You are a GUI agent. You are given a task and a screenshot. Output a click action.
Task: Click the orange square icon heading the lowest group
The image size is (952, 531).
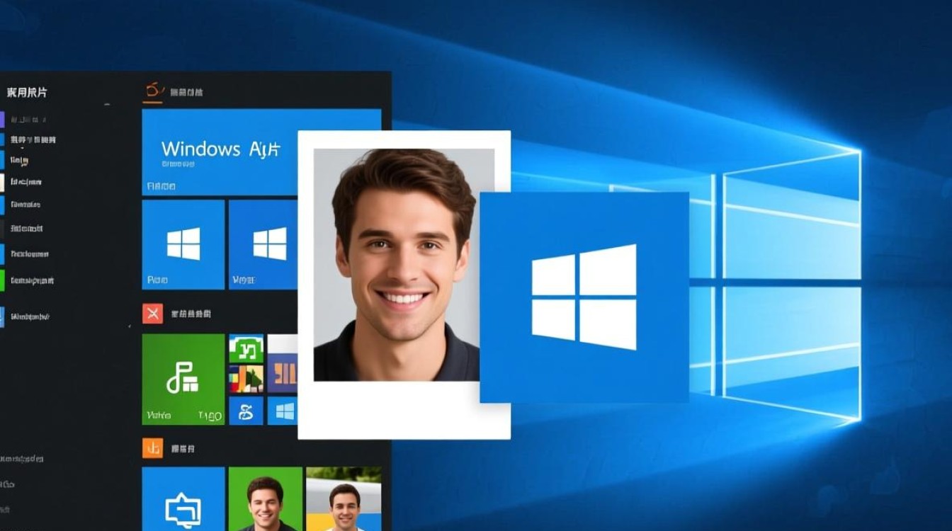click(x=152, y=448)
